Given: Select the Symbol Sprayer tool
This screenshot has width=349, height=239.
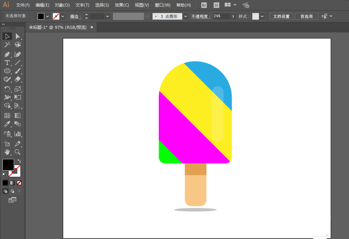Looking at the screenshot, I should click(7, 134).
